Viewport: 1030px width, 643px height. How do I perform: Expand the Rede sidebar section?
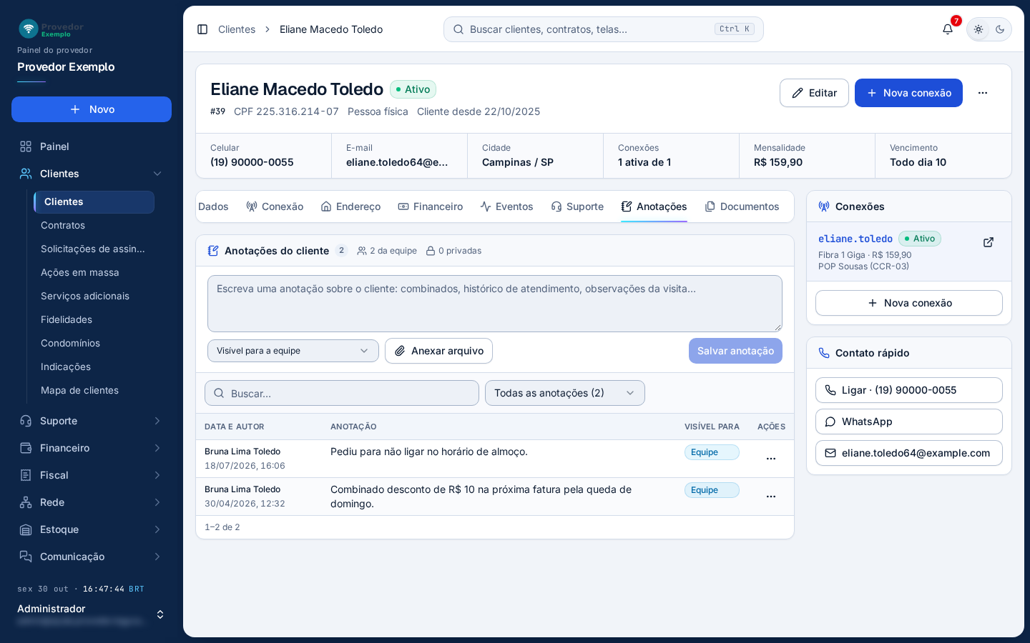[92, 502]
